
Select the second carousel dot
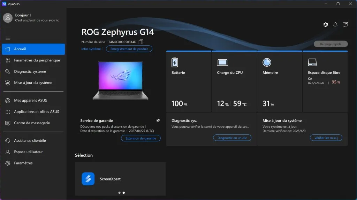coord(124,193)
